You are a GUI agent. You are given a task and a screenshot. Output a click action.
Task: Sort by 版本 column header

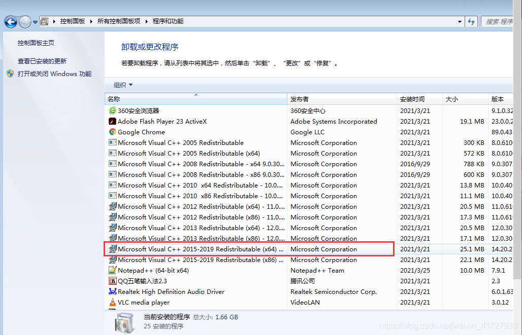pyautogui.click(x=501, y=99)
